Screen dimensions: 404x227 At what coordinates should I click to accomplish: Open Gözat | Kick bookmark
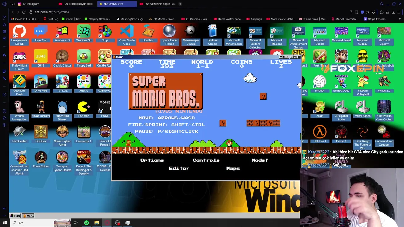coord(71,19)
